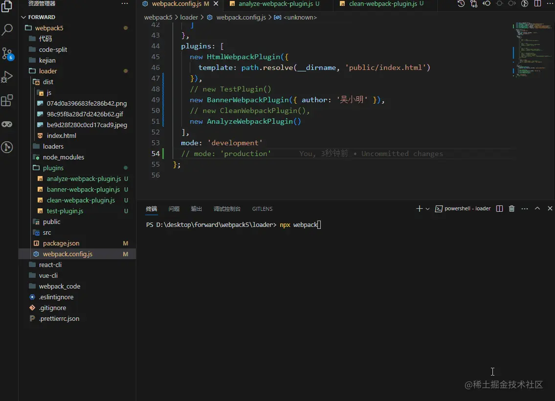Click the new terminal plus icon
Viewport: 555px width, 401px height.
click(419, 209)
